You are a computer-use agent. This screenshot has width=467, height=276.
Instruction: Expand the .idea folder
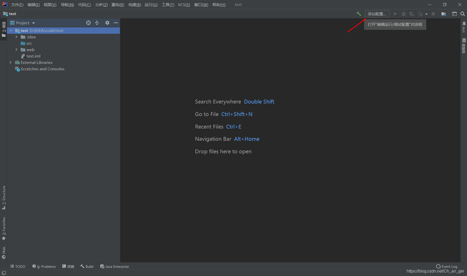pos(16,37)
